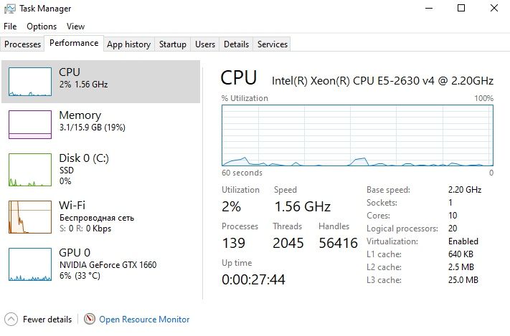The image size is (510, 336).
Task: Click the CPU utilization graph area
Action: point(357,135)
